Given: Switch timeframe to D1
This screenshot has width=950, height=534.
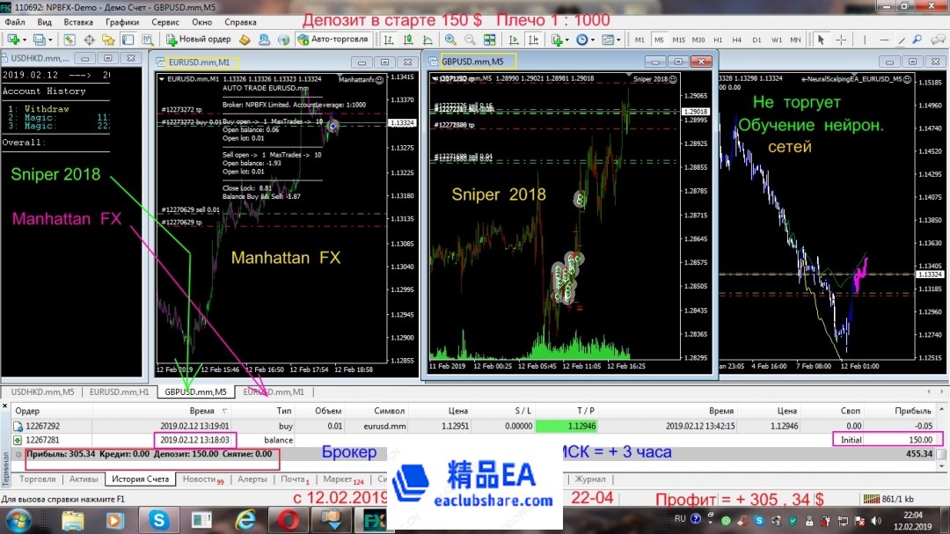Looking at the screenshot, I should coord(756,40).
